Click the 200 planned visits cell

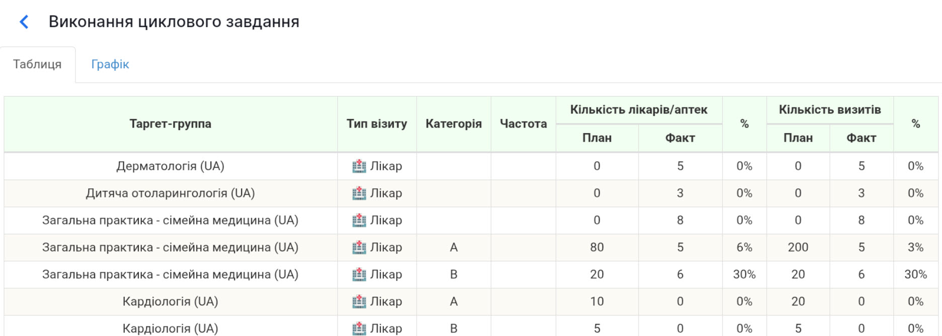point(798,248)
